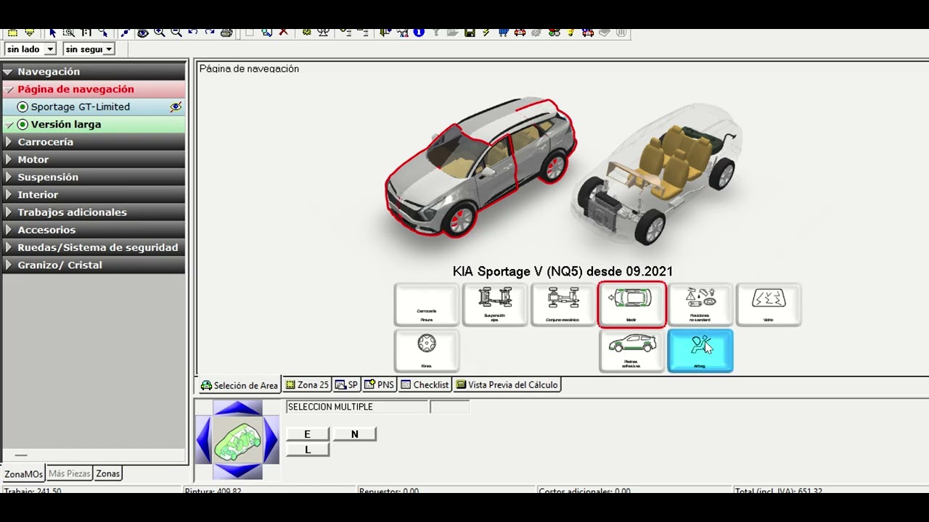Expand the Granizo/ Cristal section
The height and width of the screenshot is (522, 929).
pos(94,265)
